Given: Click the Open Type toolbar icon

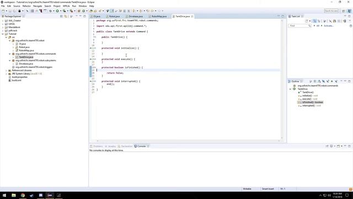Looking at the screenshot, I should tap(91, 11).
